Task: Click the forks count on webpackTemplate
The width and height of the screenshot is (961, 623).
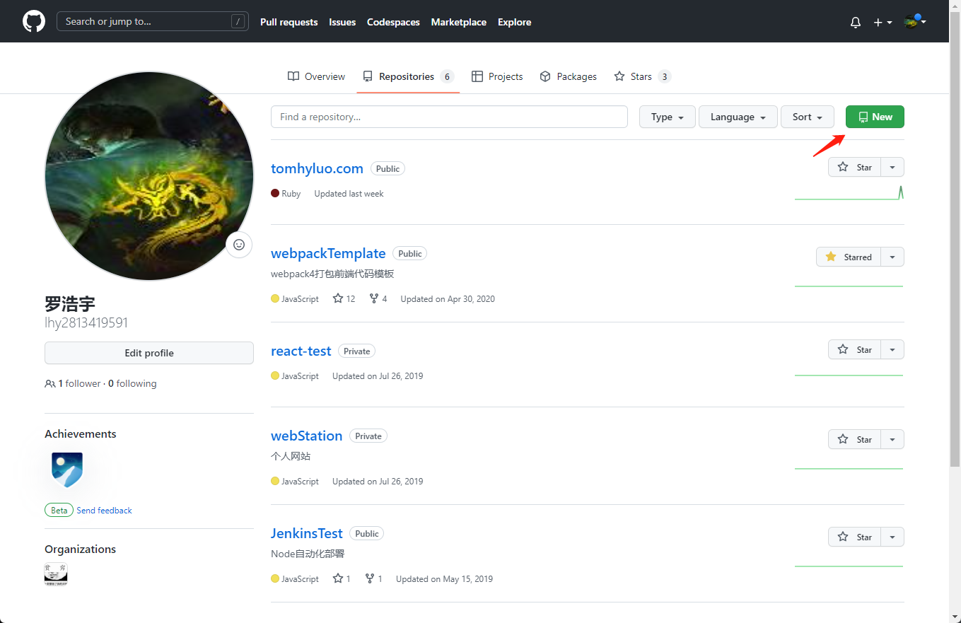Action: [x=378, y=298]
